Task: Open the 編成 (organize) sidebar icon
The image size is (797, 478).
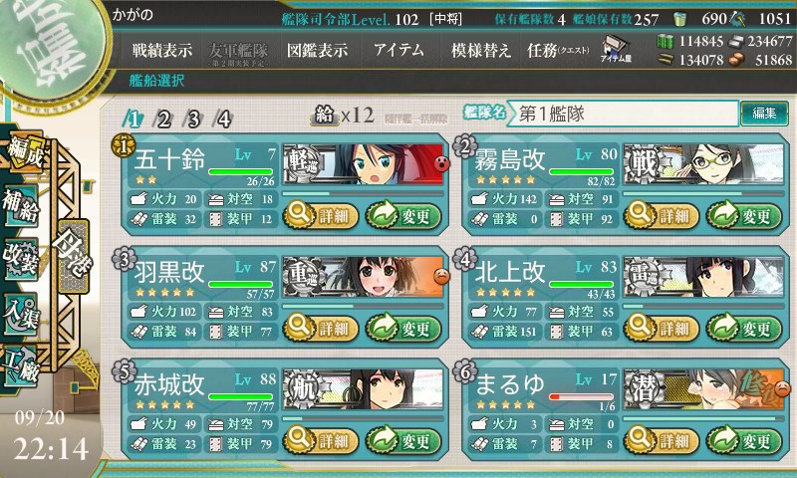Action: coord(23,154)
